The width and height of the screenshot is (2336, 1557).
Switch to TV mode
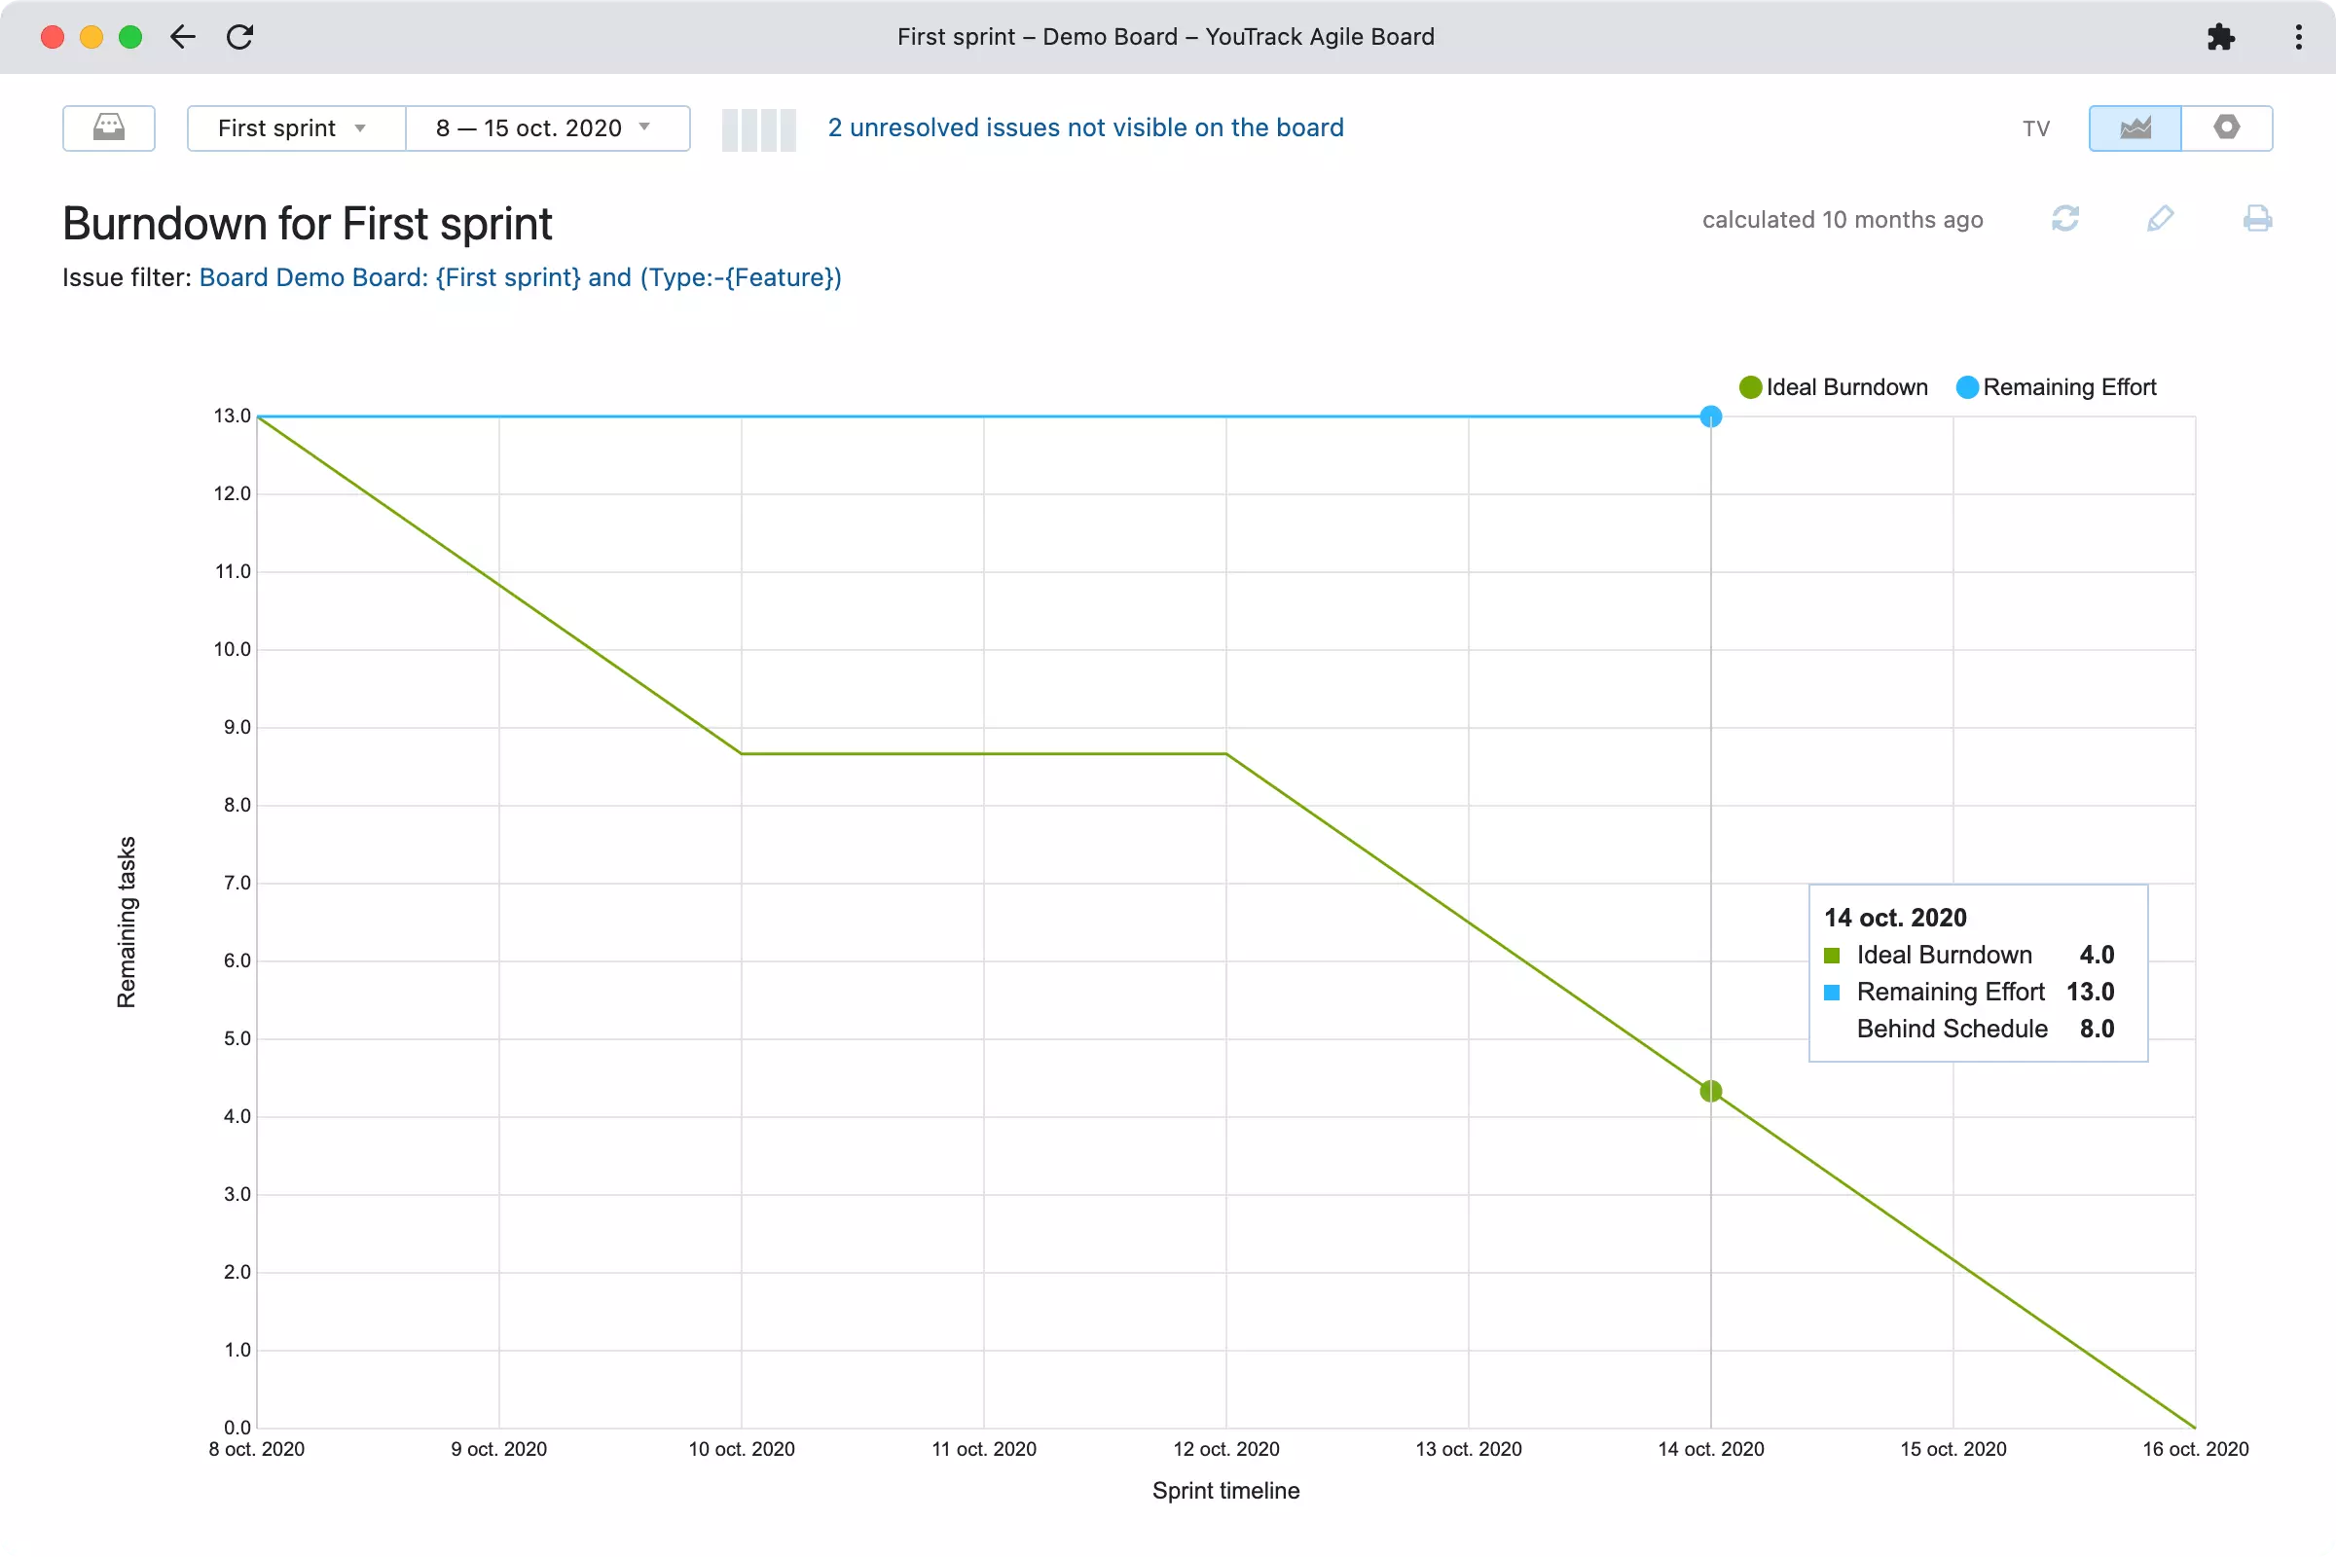point(2036,129)
